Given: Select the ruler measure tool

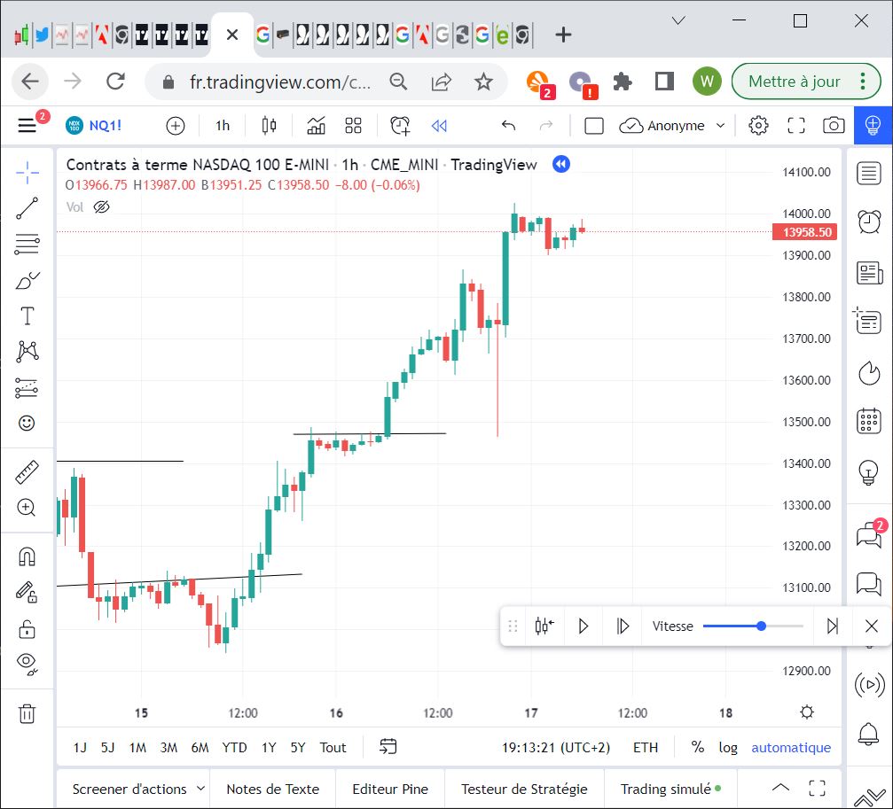Looking at the screenshot, I should click(x=27, y=472).
